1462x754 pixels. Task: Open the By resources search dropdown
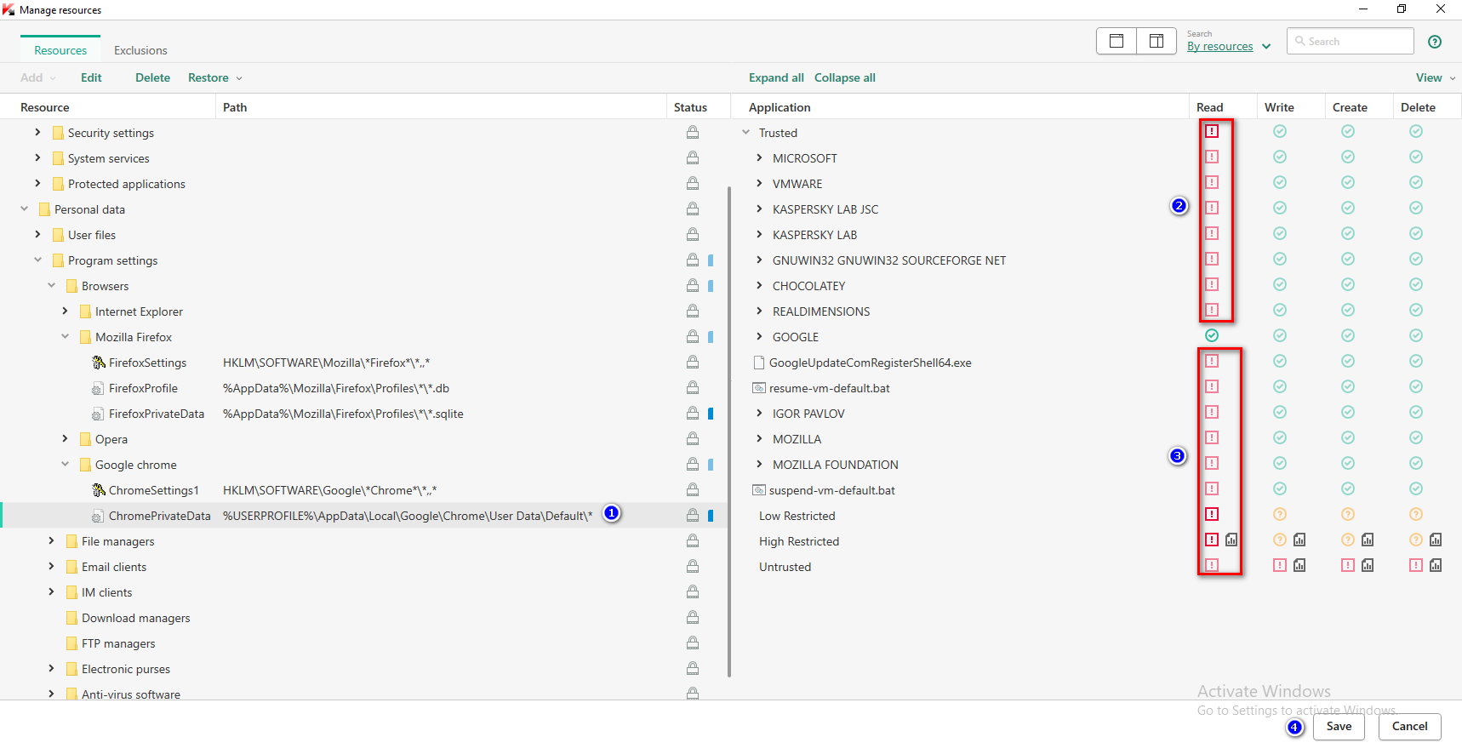pos(1229,47)
